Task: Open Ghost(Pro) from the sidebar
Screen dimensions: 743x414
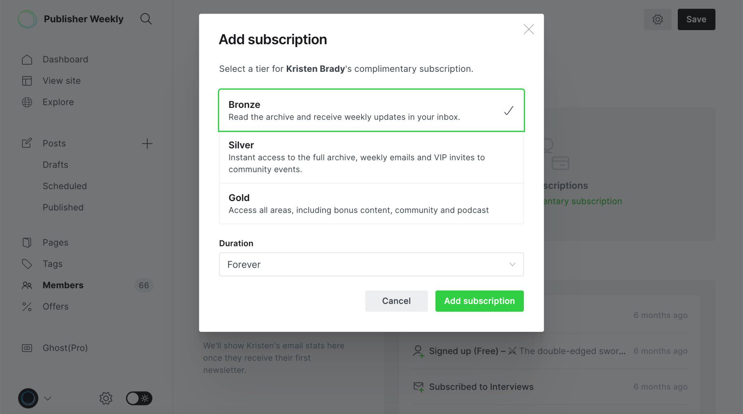Action: [x=64, y=348]
